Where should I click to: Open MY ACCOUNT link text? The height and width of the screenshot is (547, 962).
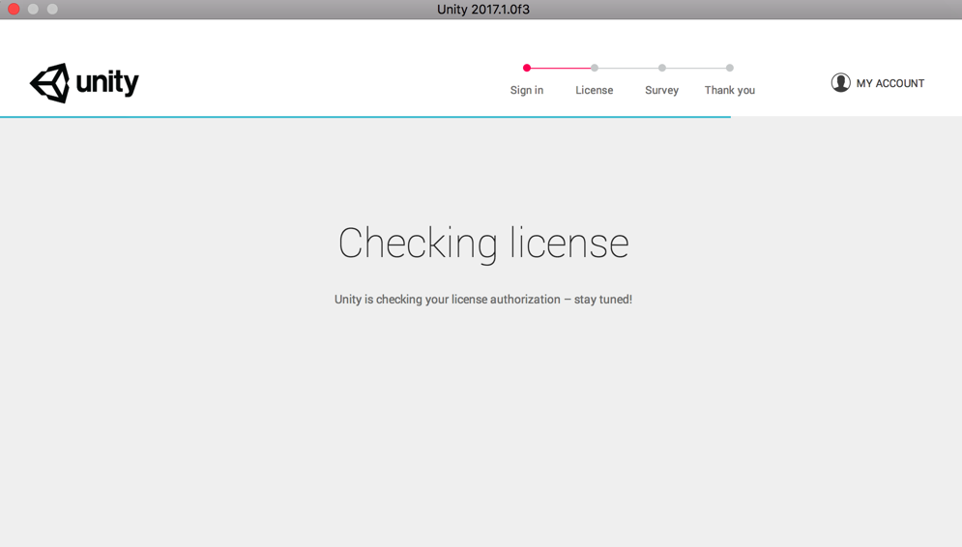coord(890,83)
